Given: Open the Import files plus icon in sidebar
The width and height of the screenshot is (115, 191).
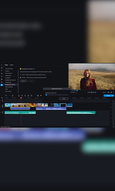Looking at the screenshot, I should [x=2, y=65].
